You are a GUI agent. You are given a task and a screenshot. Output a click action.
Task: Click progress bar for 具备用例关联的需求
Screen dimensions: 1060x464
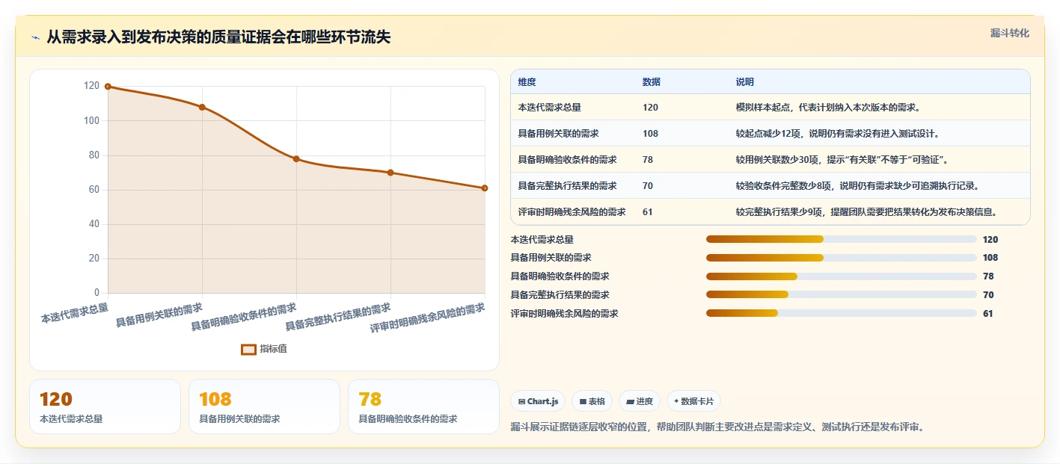[841, 258]
